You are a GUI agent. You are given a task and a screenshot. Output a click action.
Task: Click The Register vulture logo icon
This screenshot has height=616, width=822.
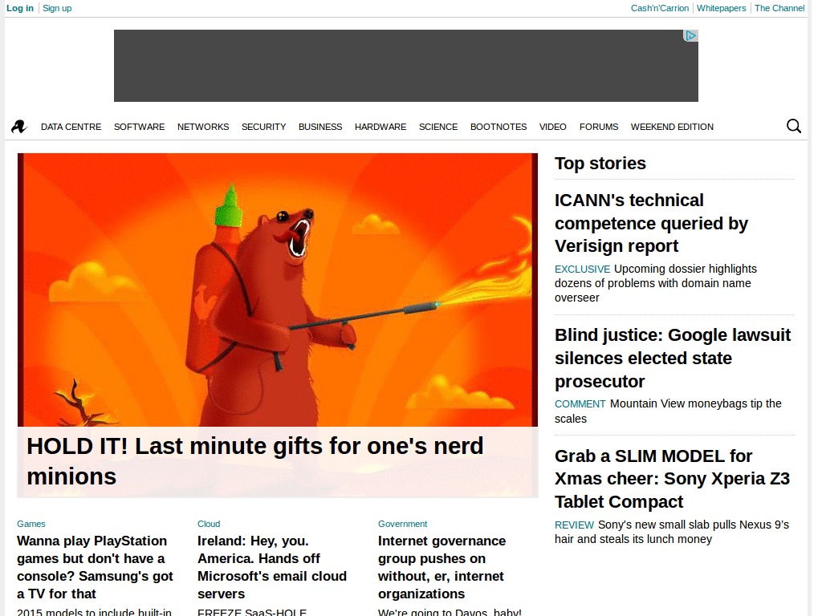click(x=19, y=126)
